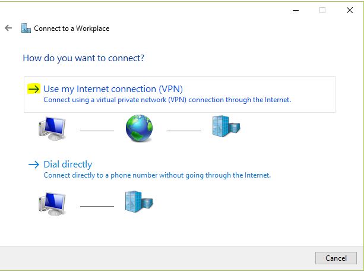The width and height of the screenshot is (364, 272).
Task: Click the How do you want to connect heading
Action: 84,58
